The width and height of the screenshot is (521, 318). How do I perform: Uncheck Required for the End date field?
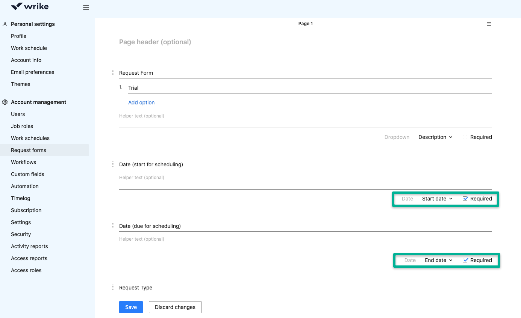(465, 260)
